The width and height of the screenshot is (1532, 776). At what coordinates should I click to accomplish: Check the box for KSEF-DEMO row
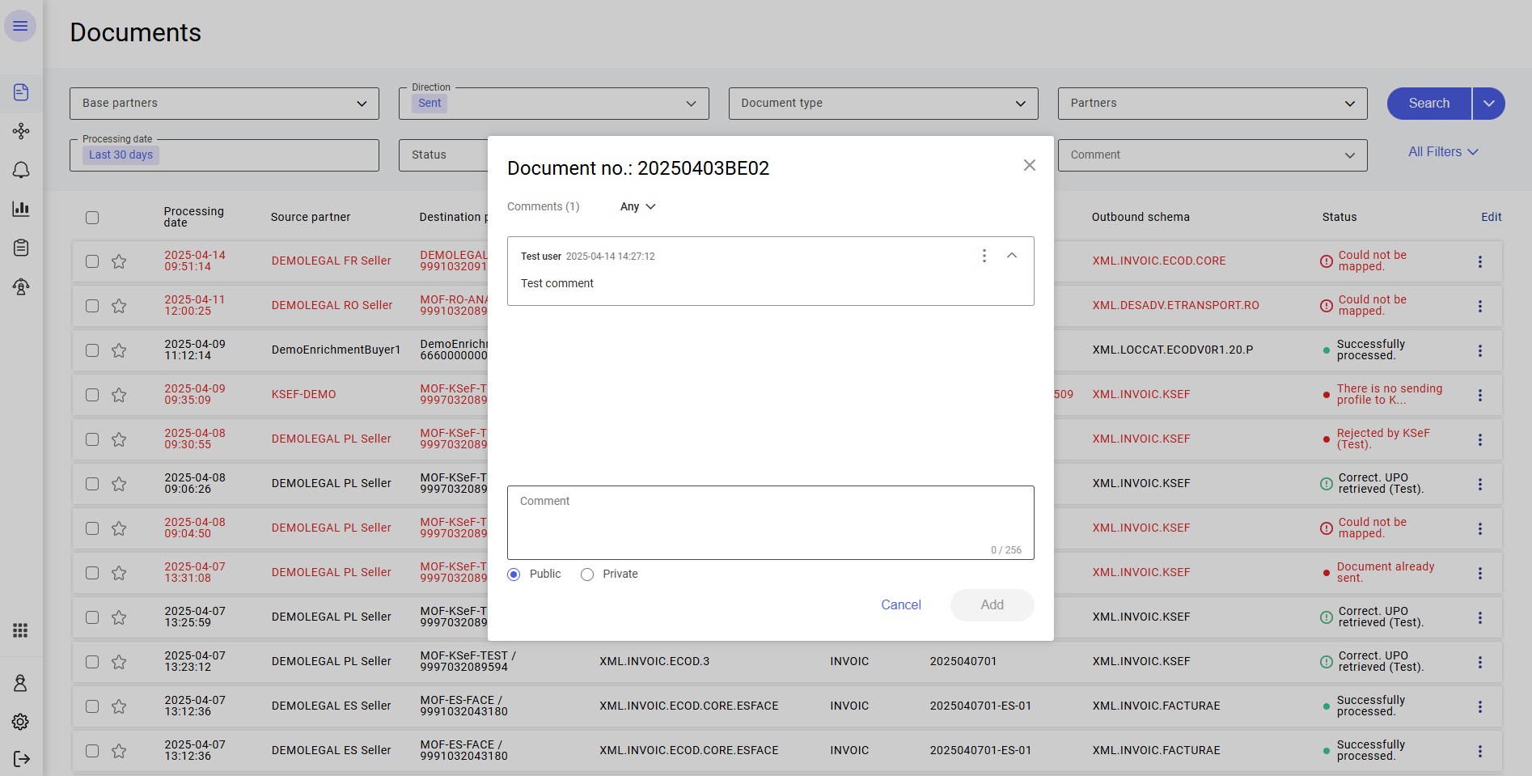tap(92, 395)
